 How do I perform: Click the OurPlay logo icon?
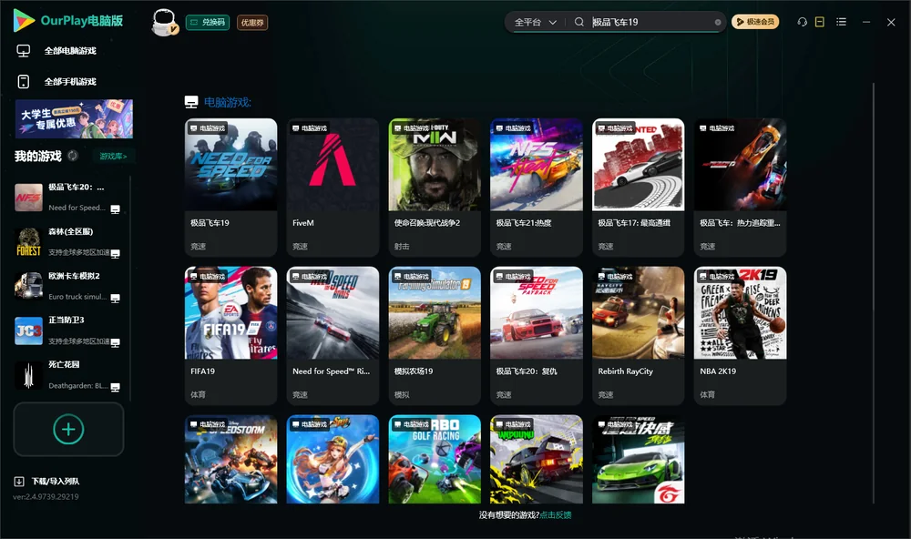pyautogui.click(x=24, y=21)
